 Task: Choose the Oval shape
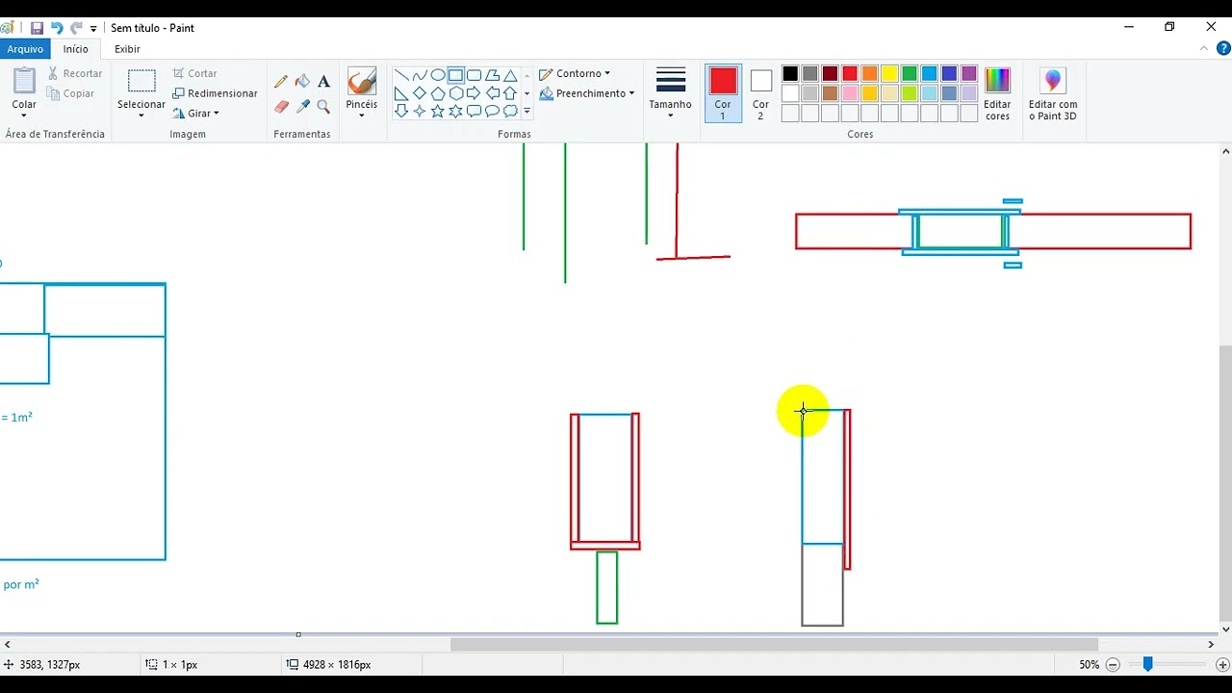point(438,75)
